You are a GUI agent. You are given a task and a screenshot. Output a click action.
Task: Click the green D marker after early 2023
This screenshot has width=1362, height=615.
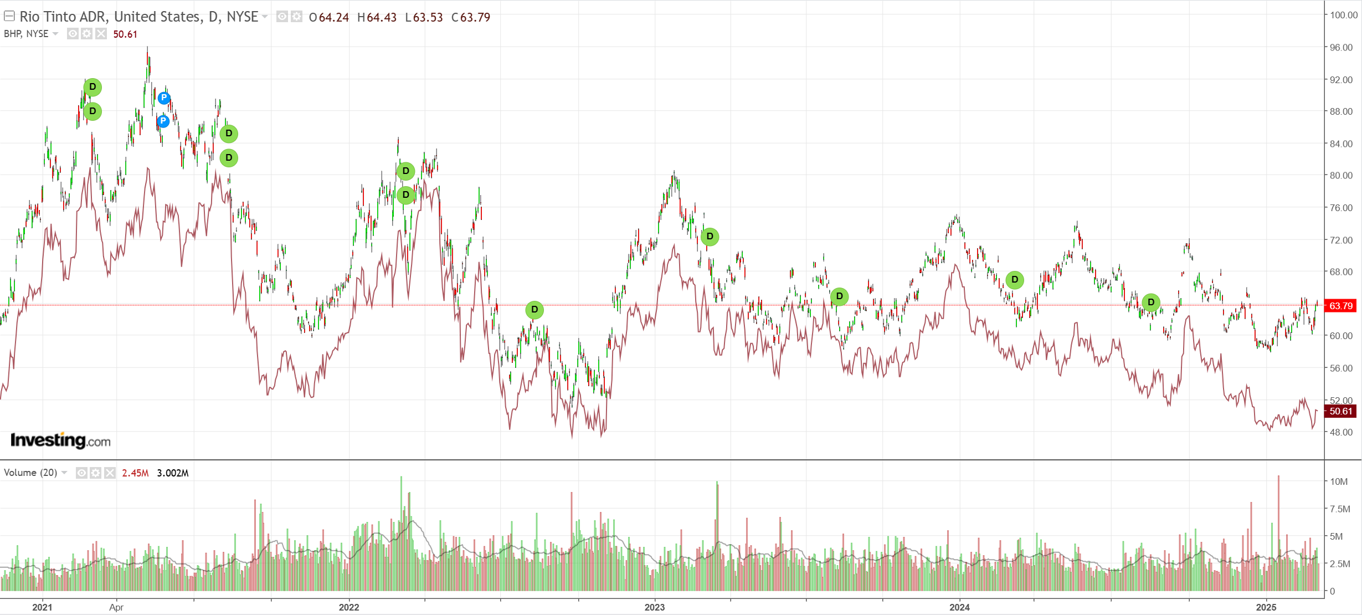coord(710,237)
